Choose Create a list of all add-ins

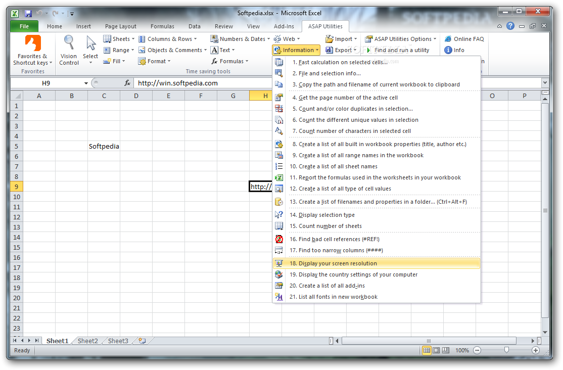[x=377, y=286]
